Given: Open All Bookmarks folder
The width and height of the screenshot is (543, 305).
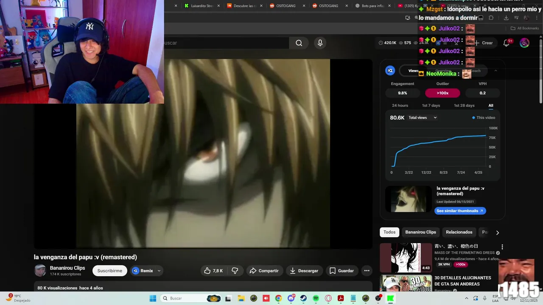Looking at the screenshot, I should [x=525, y=28].
